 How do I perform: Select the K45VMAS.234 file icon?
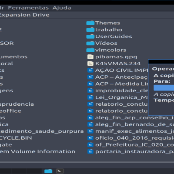point(90,64)
